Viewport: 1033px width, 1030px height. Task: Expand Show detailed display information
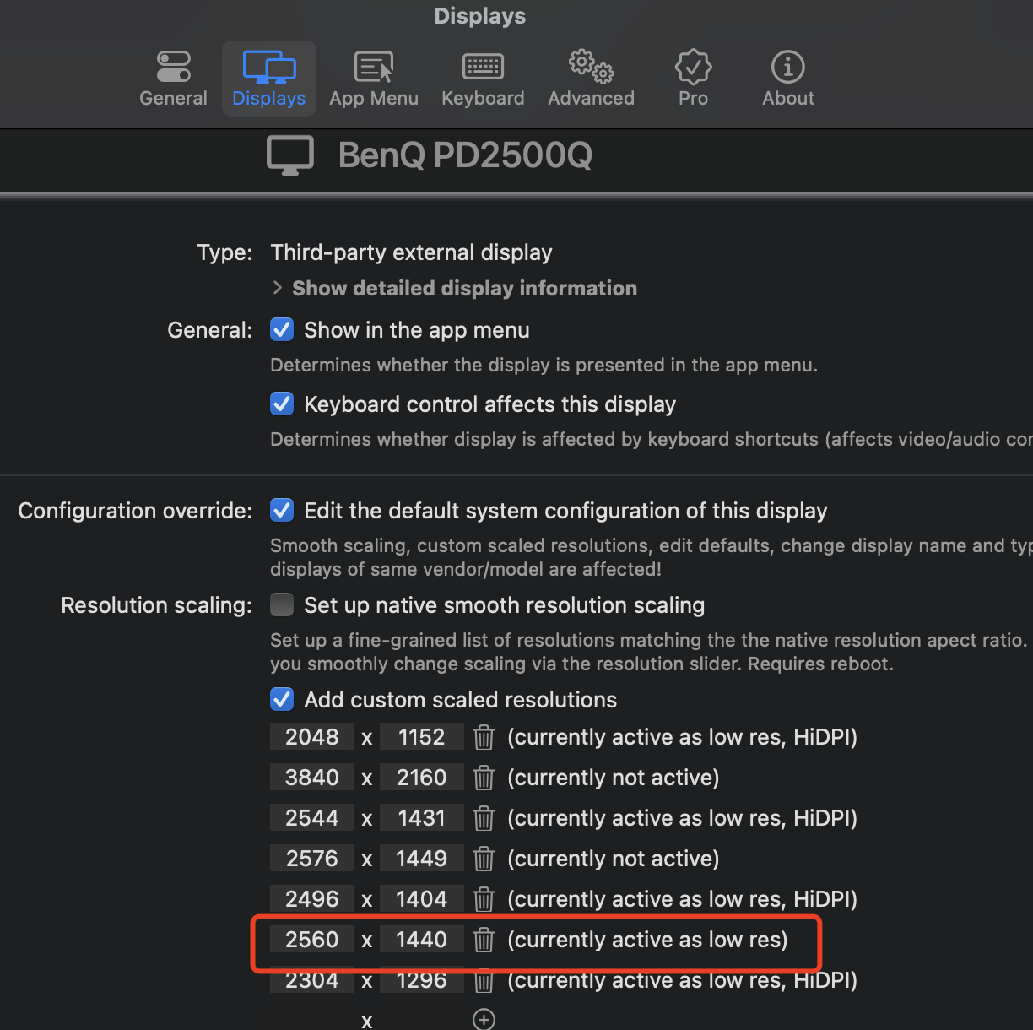(279, 288)
